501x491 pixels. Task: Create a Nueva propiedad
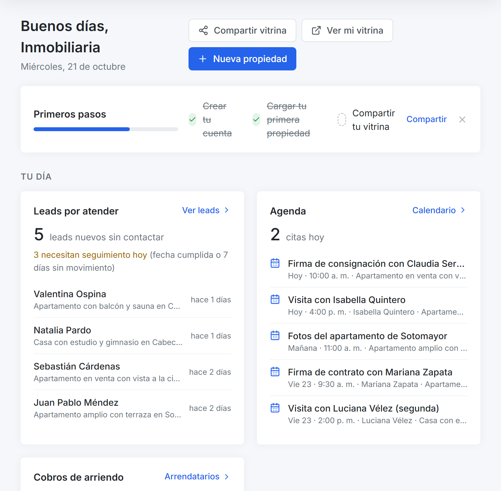coord(242,59)
